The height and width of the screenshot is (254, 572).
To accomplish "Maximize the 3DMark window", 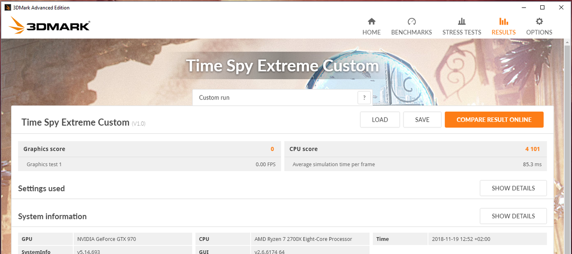I will pos(542,8).
